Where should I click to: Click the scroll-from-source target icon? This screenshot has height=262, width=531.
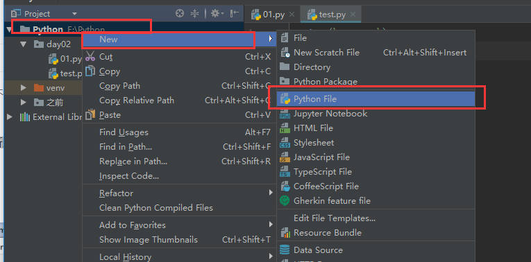[x=180, y=14]
